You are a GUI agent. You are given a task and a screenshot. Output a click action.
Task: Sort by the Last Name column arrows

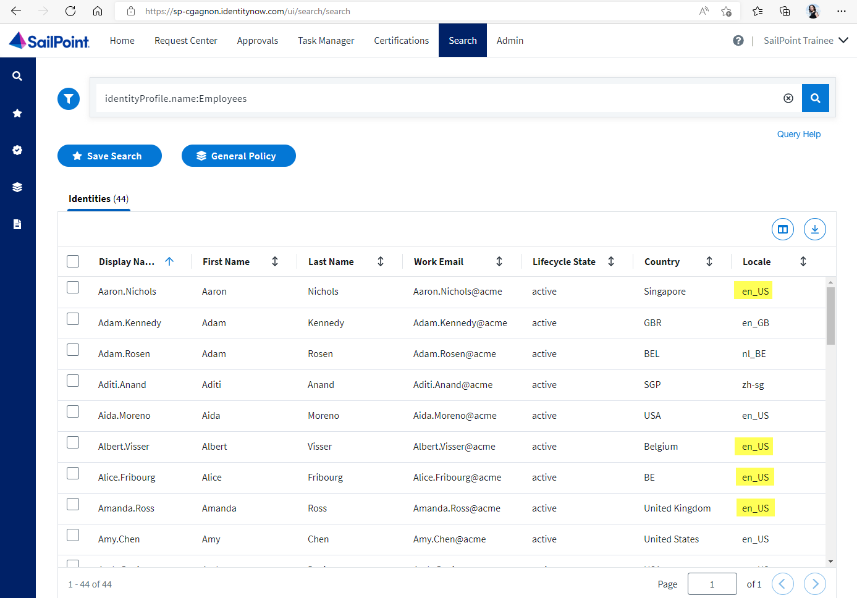381,261
